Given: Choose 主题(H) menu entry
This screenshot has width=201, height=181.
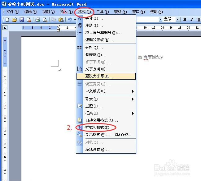Looking at the screenshot, I should (106, 106).
